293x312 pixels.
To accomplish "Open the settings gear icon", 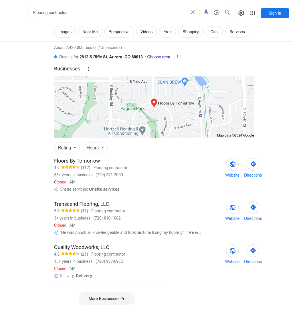I will tap(241, 13).
